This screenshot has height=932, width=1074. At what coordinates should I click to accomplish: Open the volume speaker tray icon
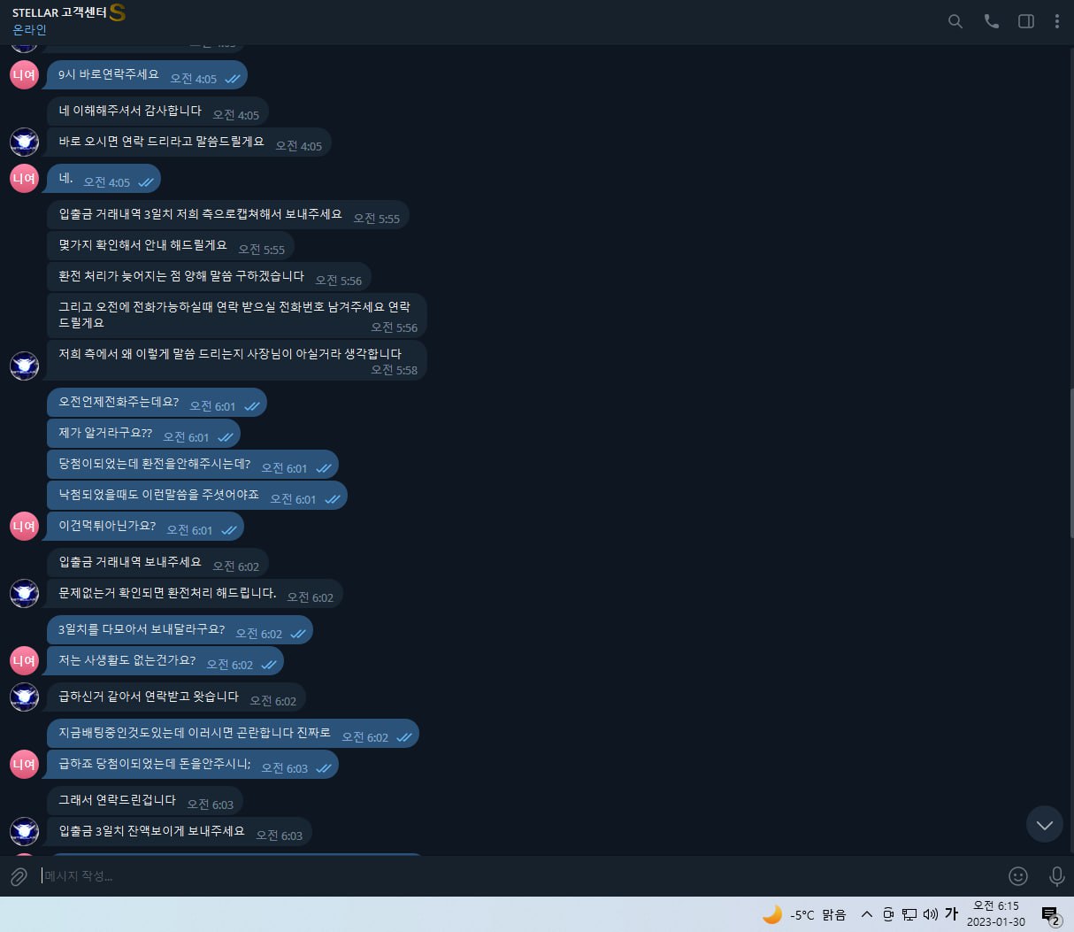pyautogui.click(x=930, y=914)
